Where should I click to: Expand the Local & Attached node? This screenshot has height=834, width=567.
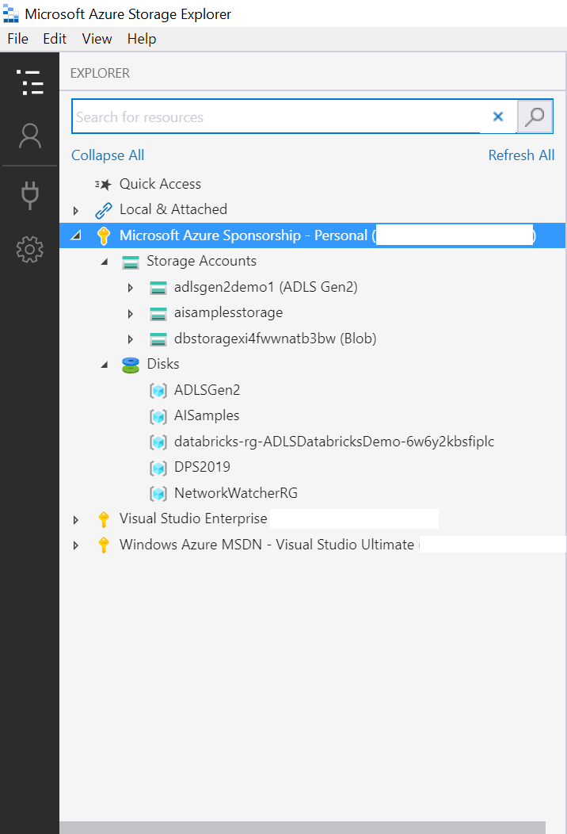point(75,211)
